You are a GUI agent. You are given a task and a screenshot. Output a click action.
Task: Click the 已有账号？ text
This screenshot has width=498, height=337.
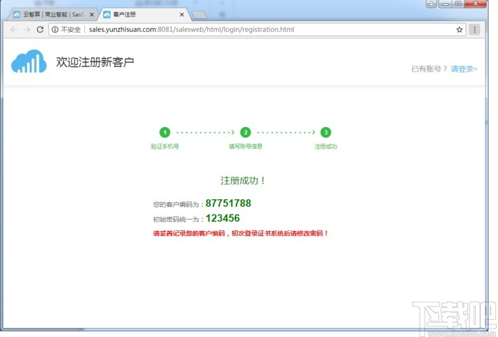[429, 69]
